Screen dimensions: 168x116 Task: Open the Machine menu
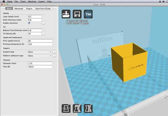32,1
